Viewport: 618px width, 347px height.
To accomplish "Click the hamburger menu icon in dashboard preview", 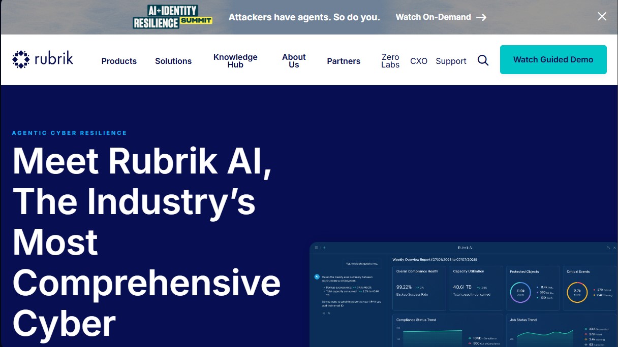I will coord(316,248).
